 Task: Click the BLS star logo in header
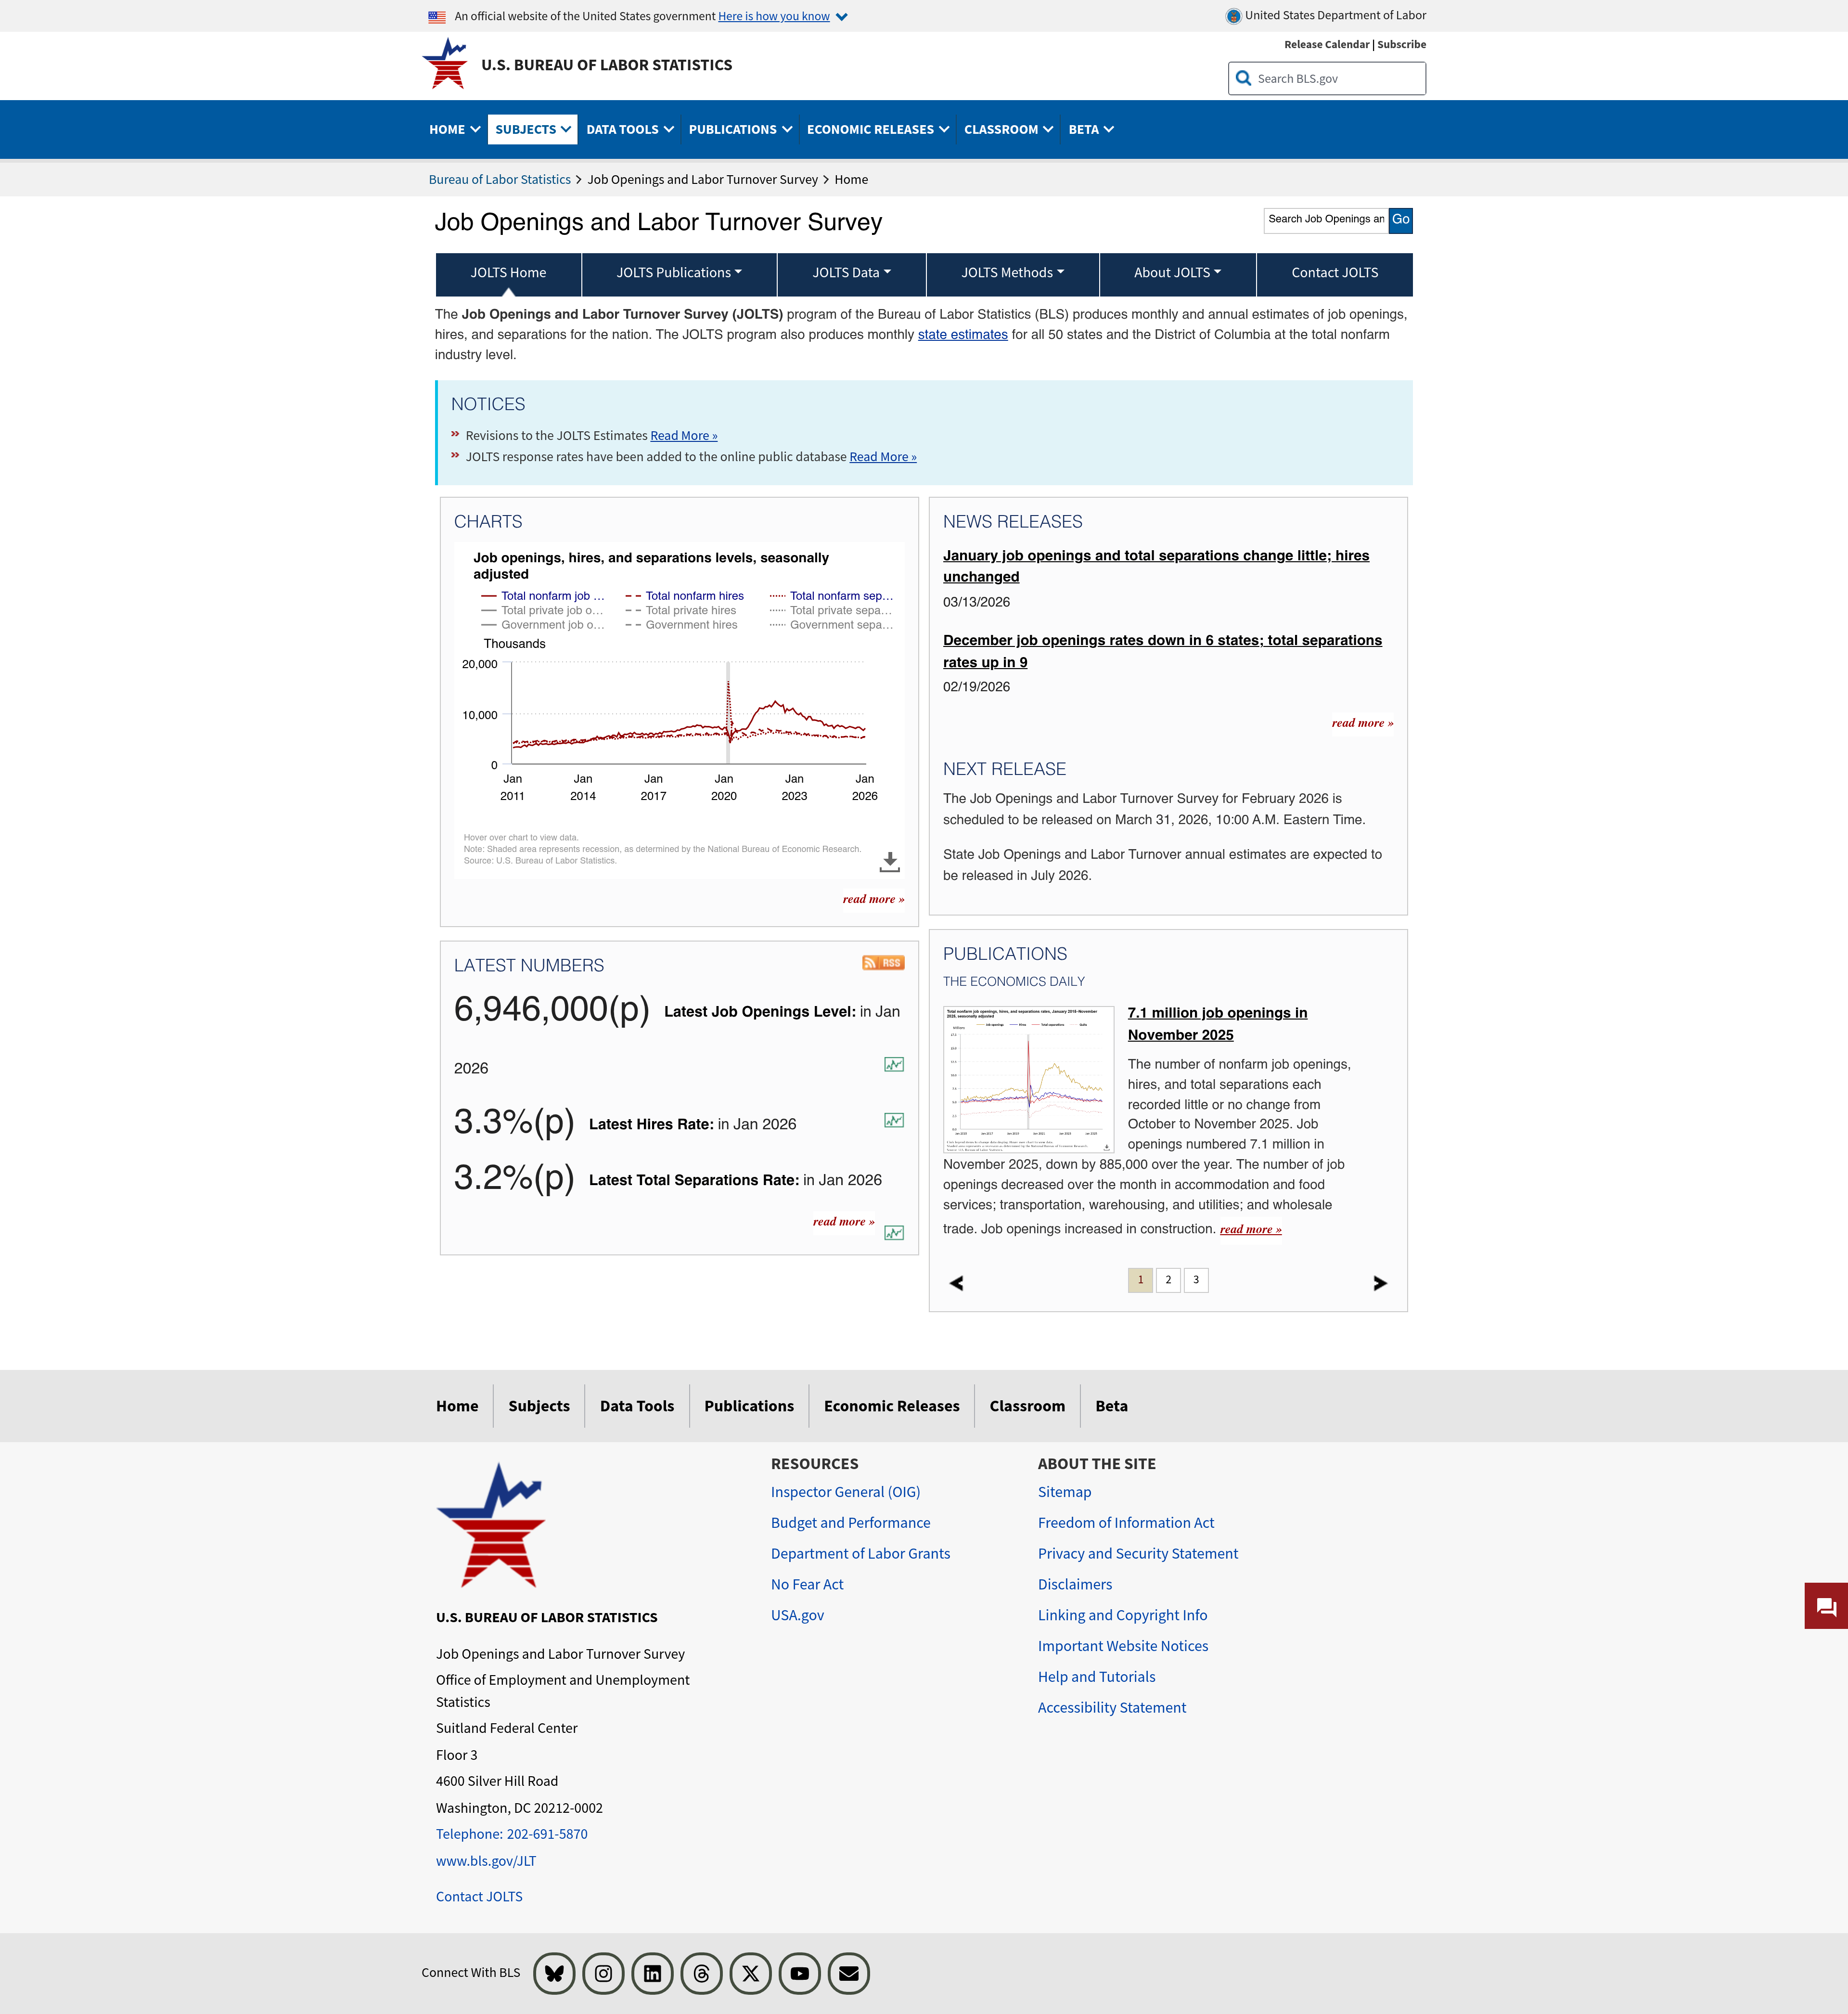click(445, 64)
